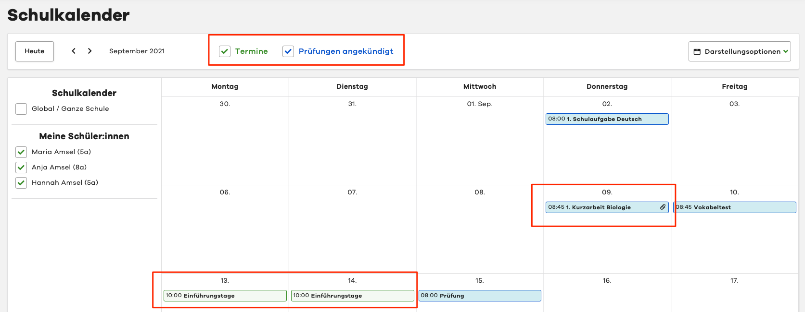Click the 1. Kurzarbeit Biologie event
The width and height of the screenshot is (805, 312).
click(601, 207)
